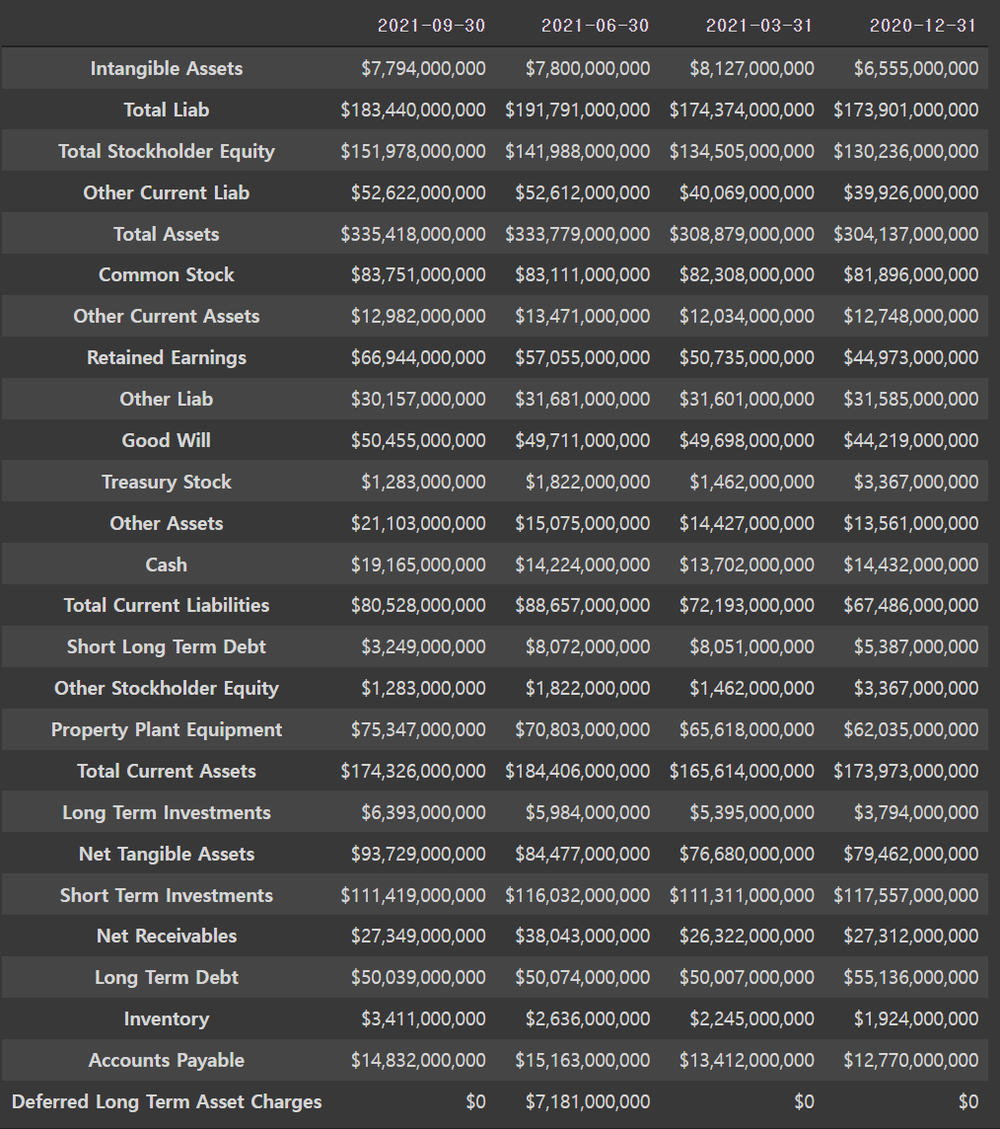1000x1129 pixels.
Task: Select Total Assets value $308,879,000,000
Action: click(x=742, y=234)
